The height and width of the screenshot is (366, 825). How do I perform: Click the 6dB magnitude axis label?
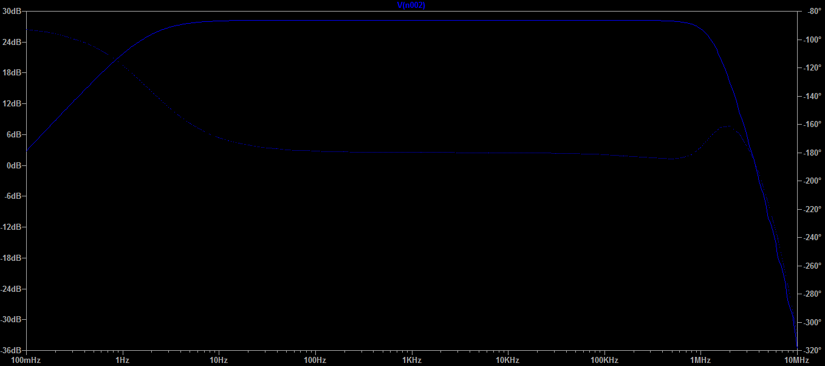[15, 134]
